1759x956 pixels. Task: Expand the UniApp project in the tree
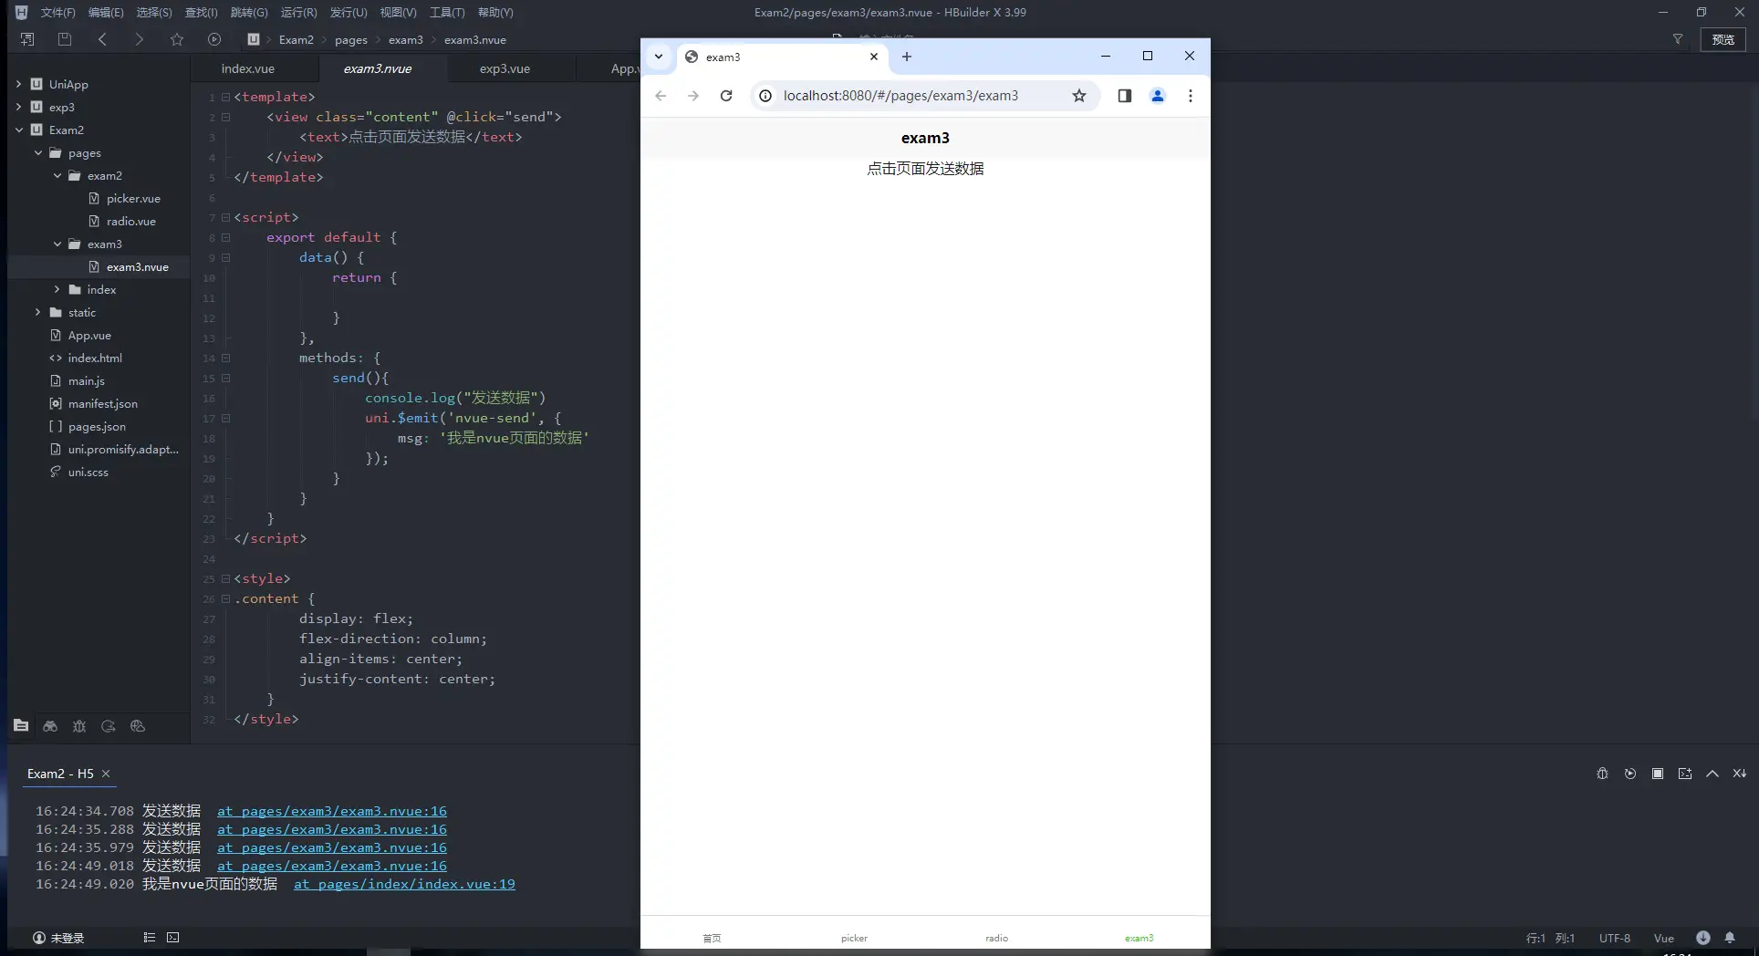coord(18,84)
